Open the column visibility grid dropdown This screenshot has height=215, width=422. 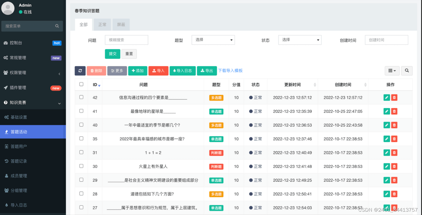[x=392, y=71]
